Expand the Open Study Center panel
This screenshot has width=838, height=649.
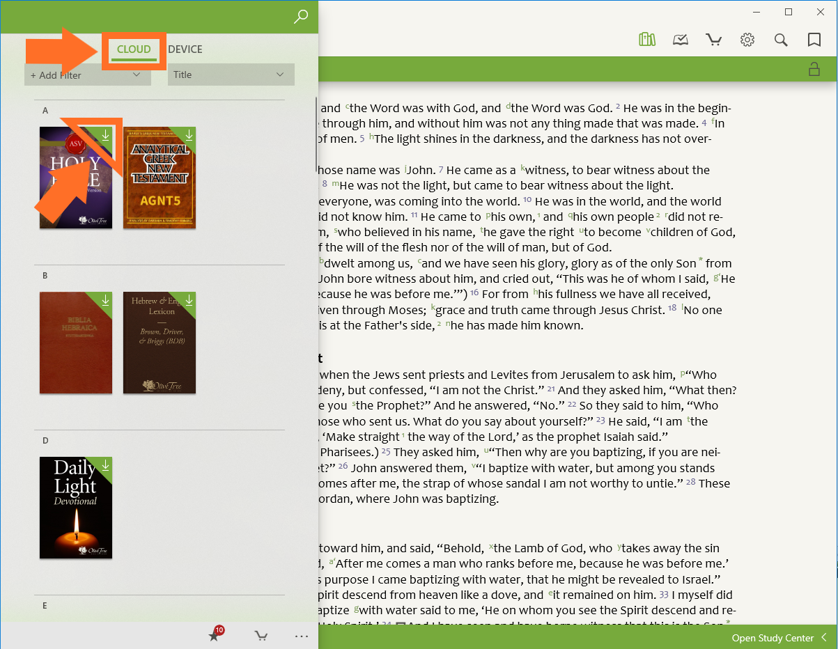pyautogui.click(x=779, y=638)
